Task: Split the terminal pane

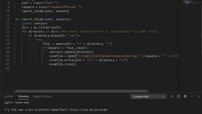Action: (x=179, y=96)
